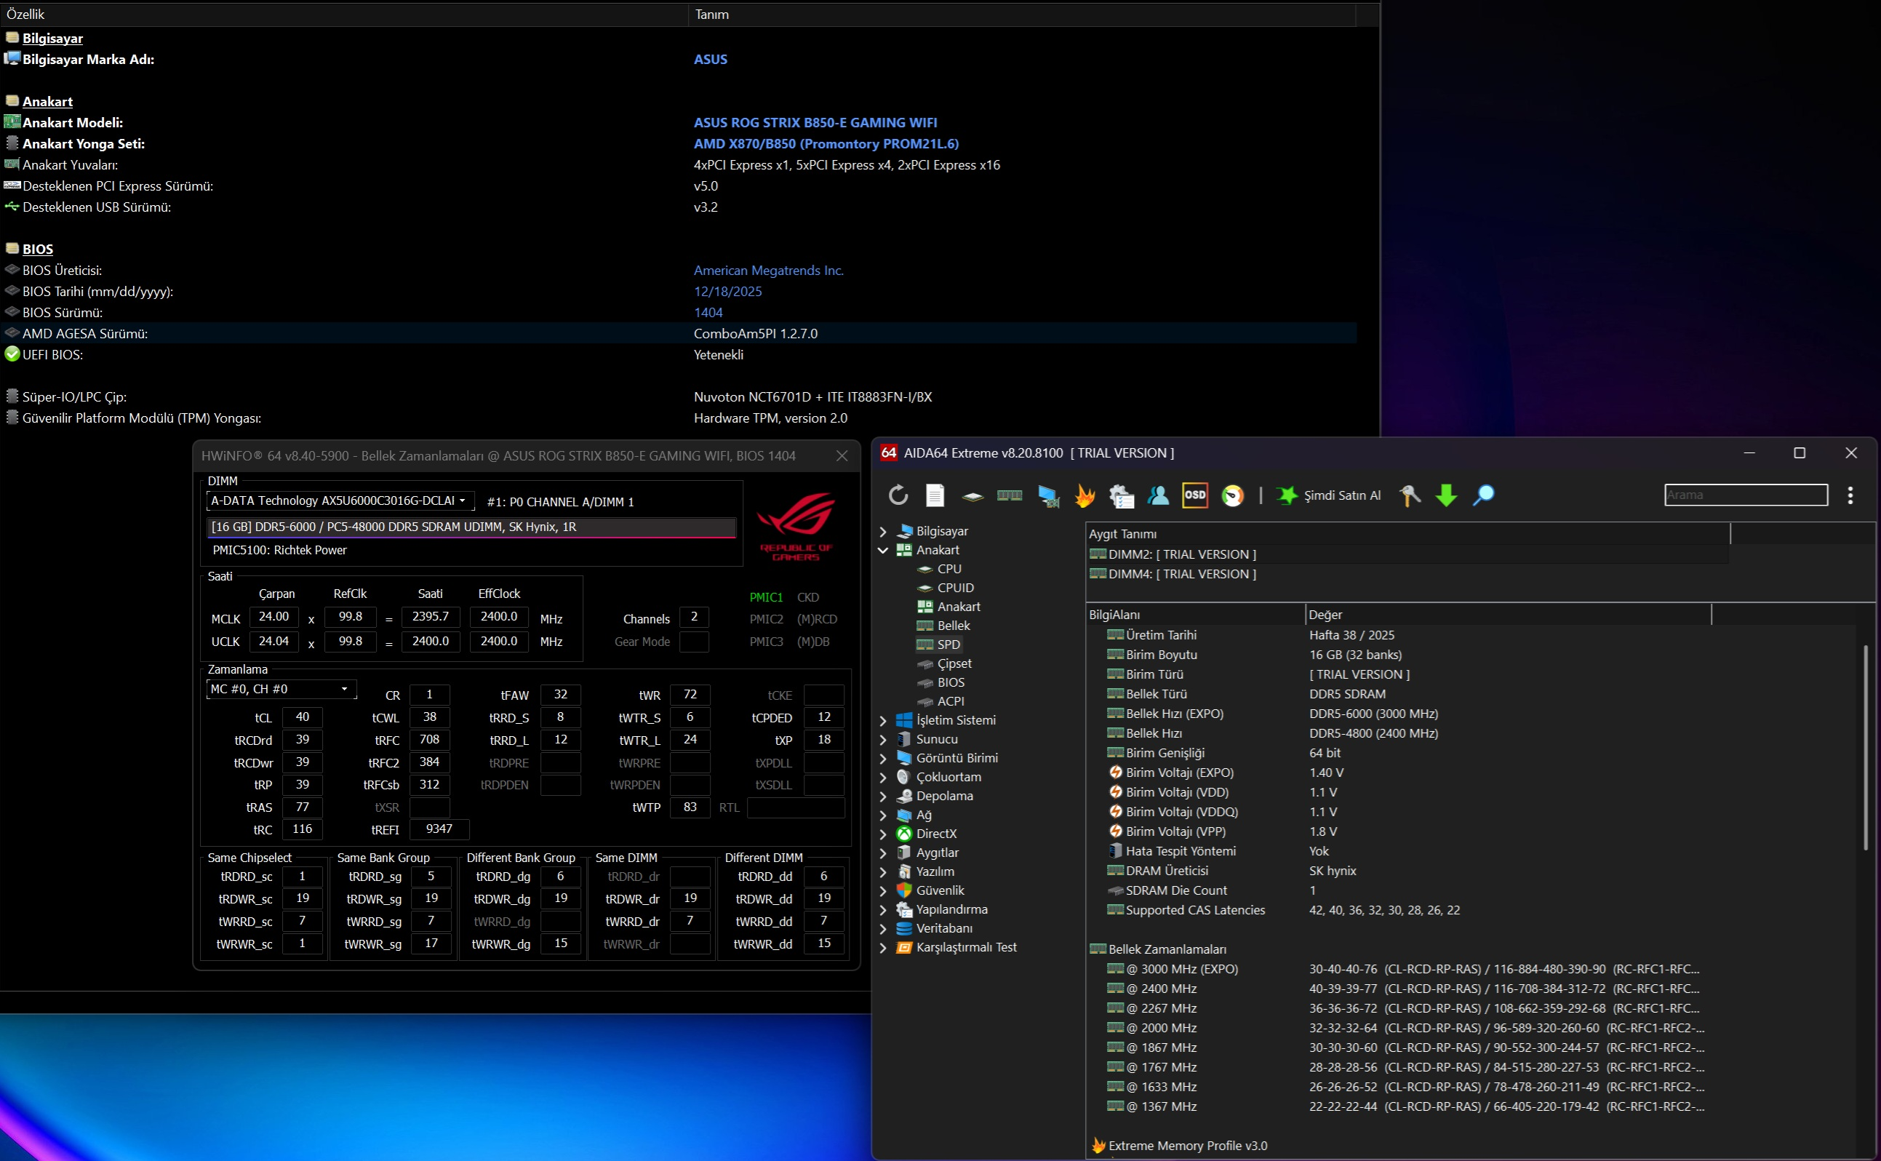Click the 'Değer' column header
Screen dimensions: 1881x1161
point(1509,615)
